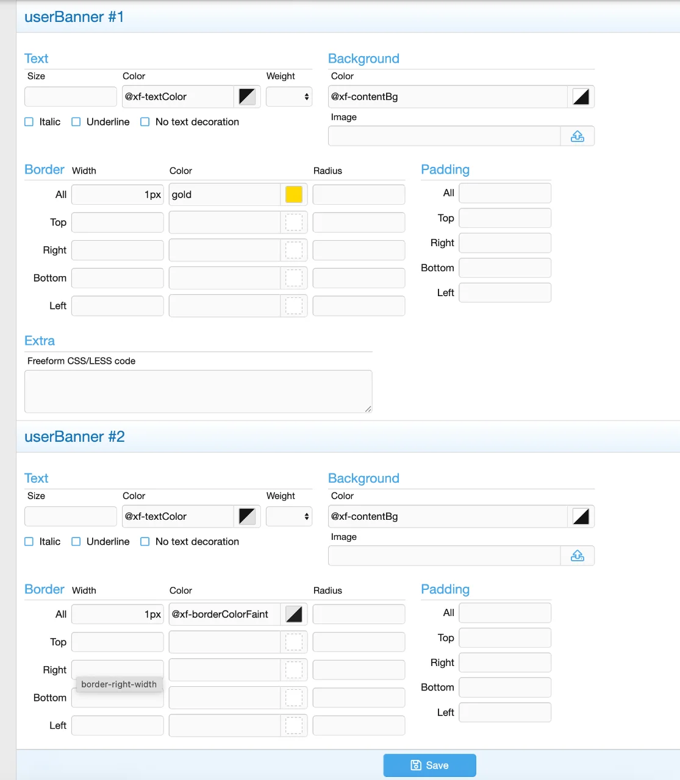Enable Italic checkbox in userBanner #1
Screen dimensions: 680x780
click(29, 122)
